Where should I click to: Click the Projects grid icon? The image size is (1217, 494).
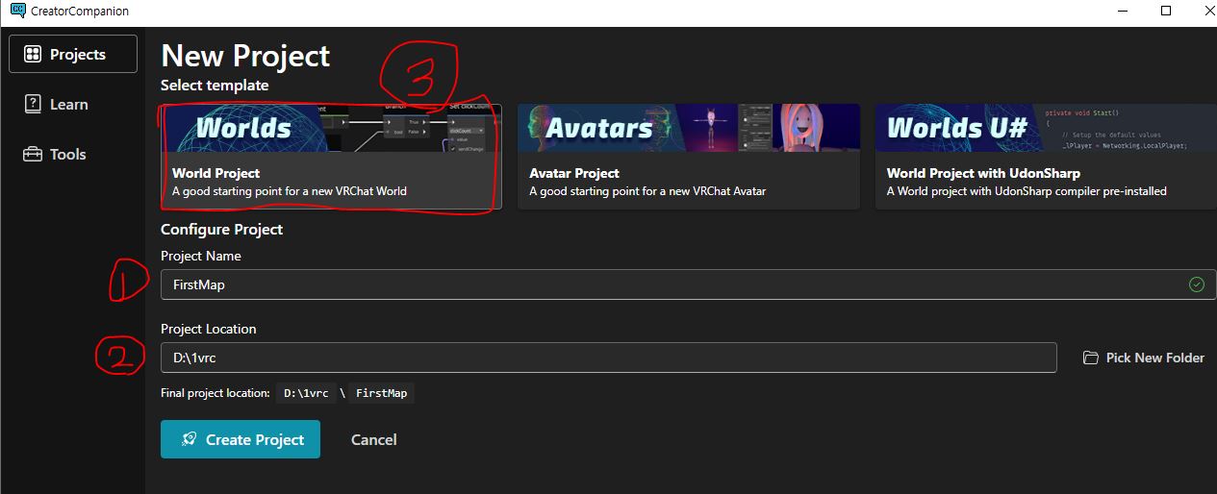[x=33, y=54]
